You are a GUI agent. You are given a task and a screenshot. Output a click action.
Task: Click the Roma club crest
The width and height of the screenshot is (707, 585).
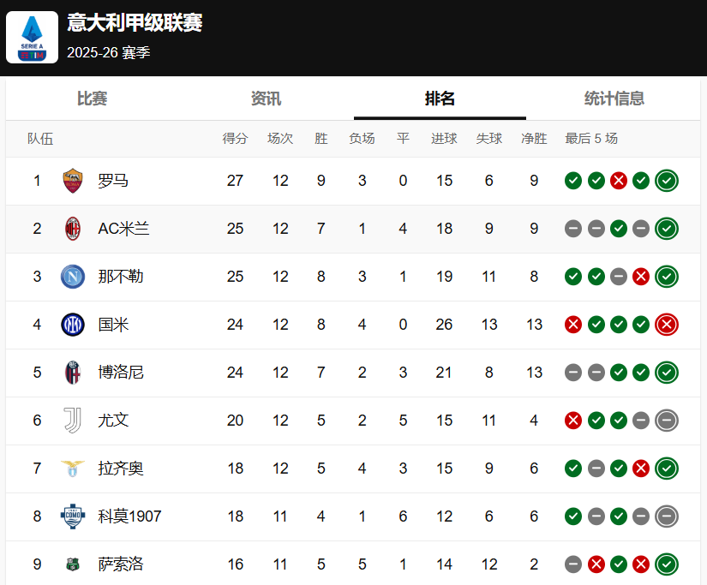(73, 181)
